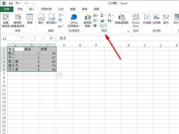Insert a bar chart

click(x=102, y=15)
